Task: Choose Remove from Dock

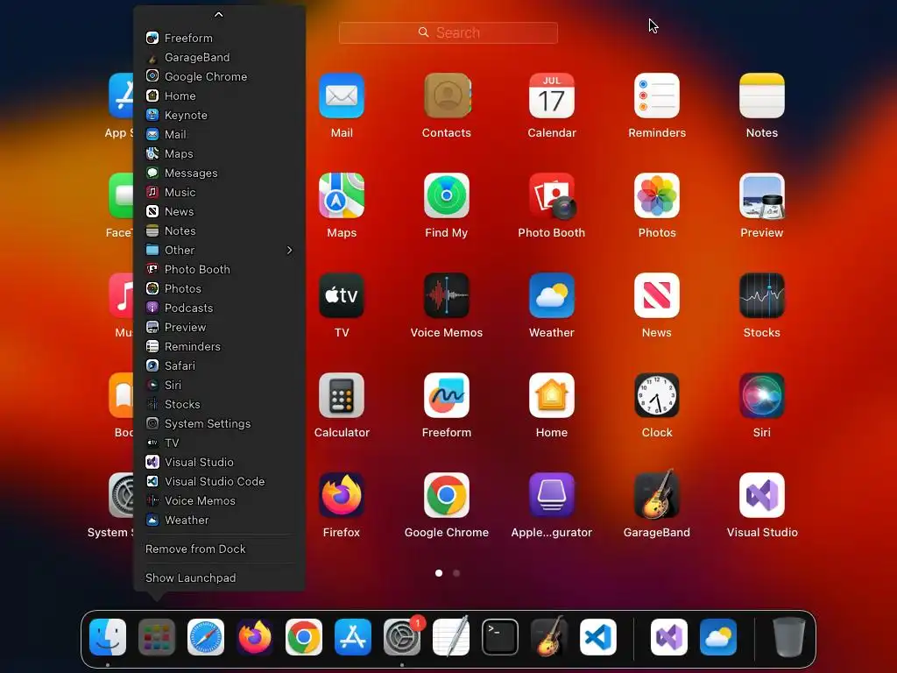Action: pyautogui.click(x=219, y=549)
